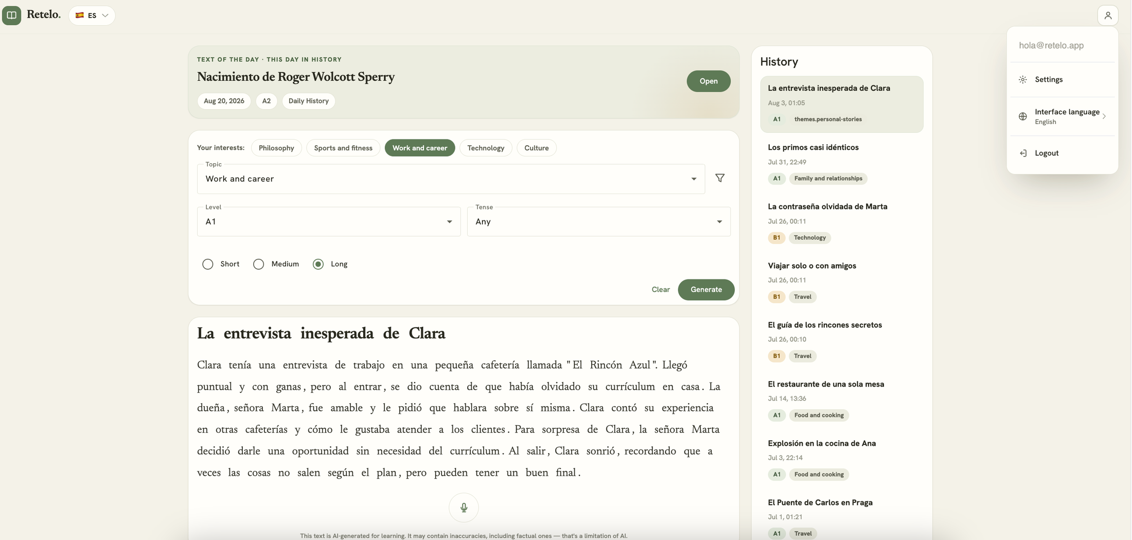Open the ES language selector dropdown
Viewport: 1132px width, 540px height.
[x=92, y=15]
